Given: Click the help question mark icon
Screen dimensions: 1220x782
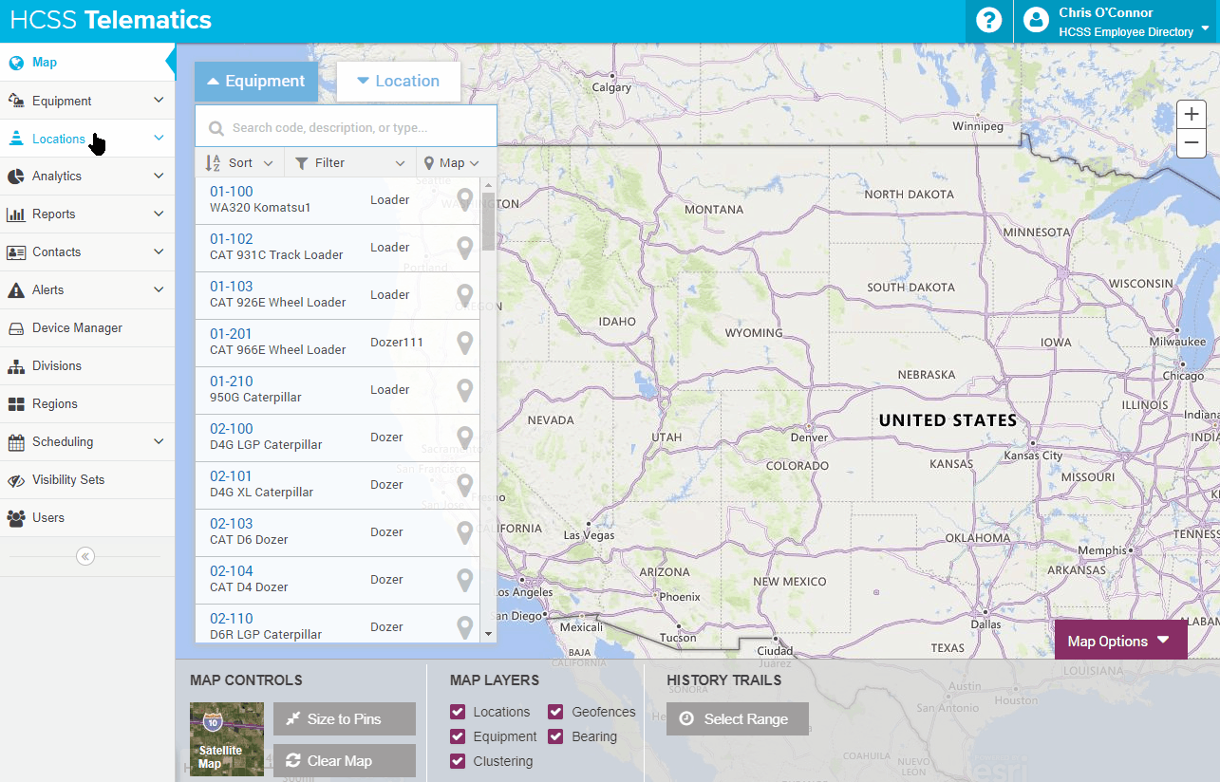Looking at the screenshot, I should point(988,20).
